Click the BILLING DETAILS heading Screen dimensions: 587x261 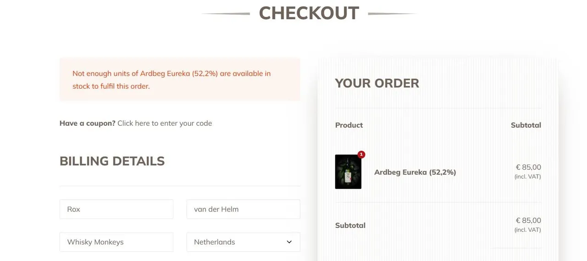point(112,161)
